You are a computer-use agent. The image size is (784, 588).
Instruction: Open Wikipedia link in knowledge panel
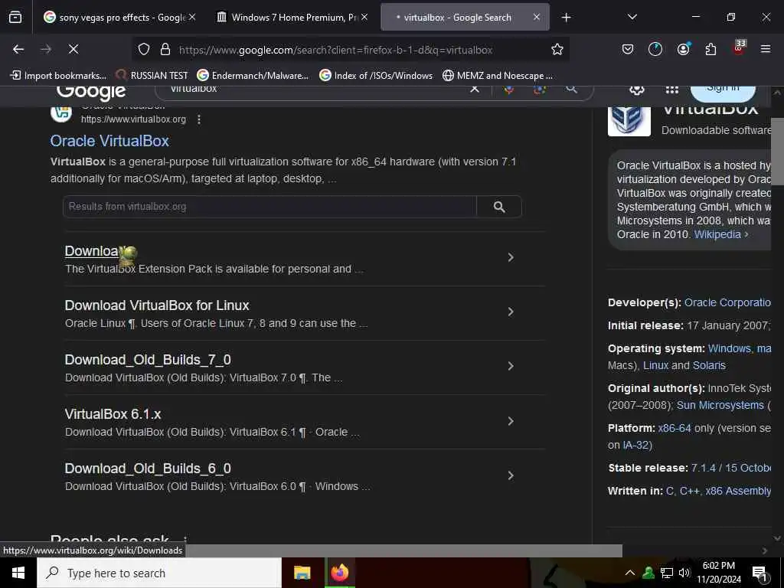click(718, 234)
